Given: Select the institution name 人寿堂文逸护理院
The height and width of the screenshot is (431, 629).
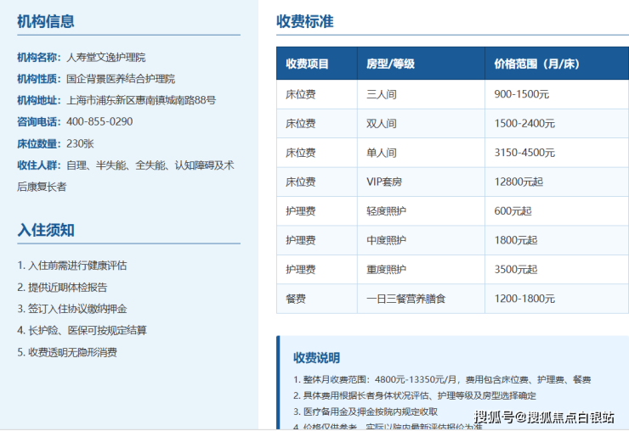Looking at the screenshot, I should [x=106, y=58].
